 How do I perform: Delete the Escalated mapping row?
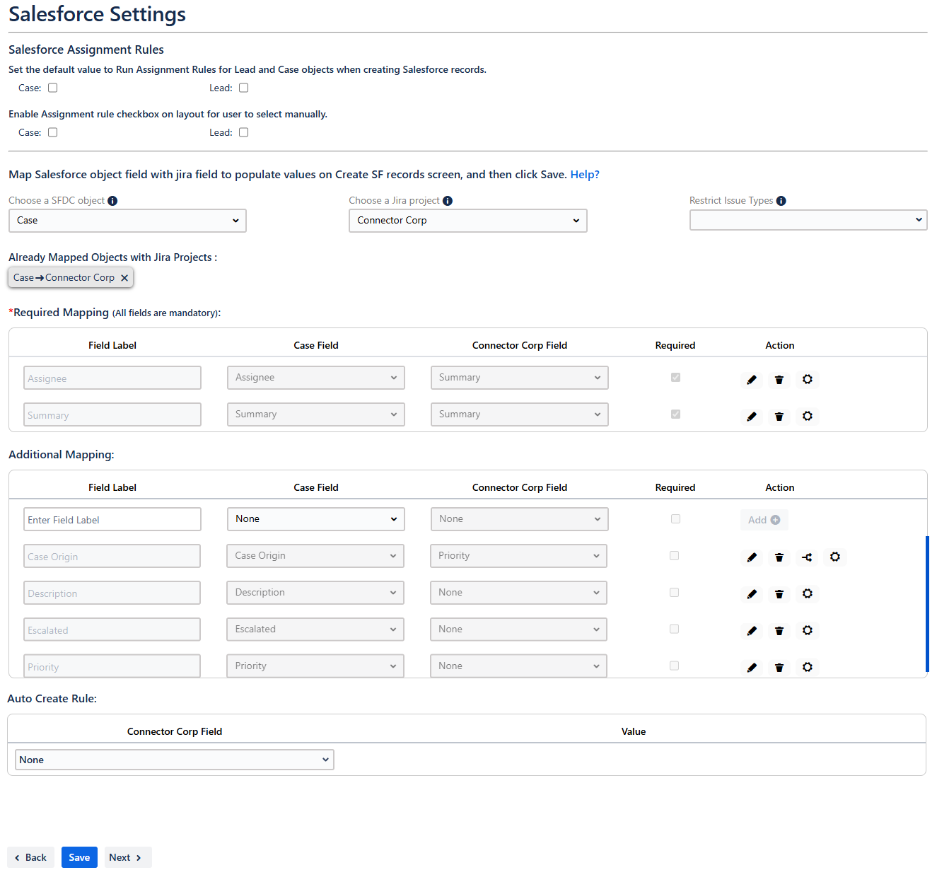click(x=779, y=631)
